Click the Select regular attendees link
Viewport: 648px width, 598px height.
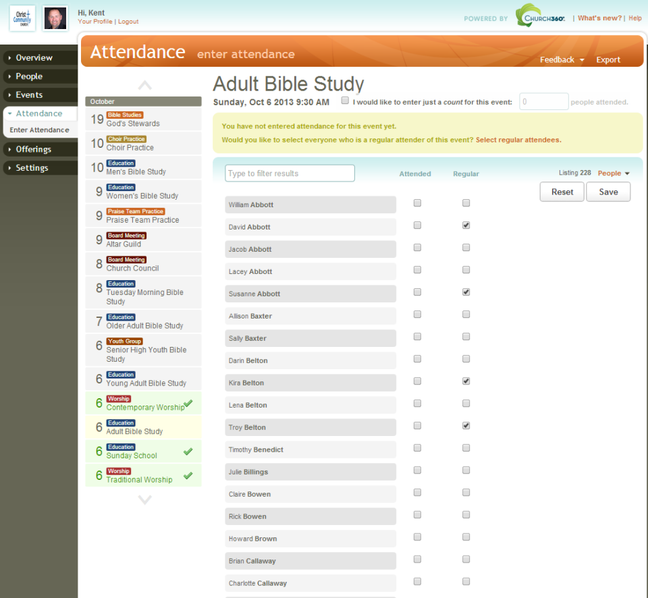[518, 140]
